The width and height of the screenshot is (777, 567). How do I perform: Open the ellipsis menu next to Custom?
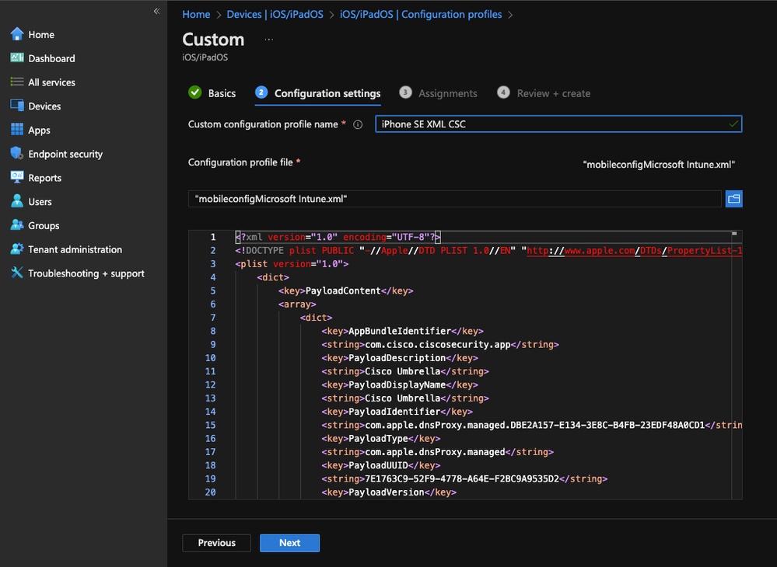click(269, 39)
